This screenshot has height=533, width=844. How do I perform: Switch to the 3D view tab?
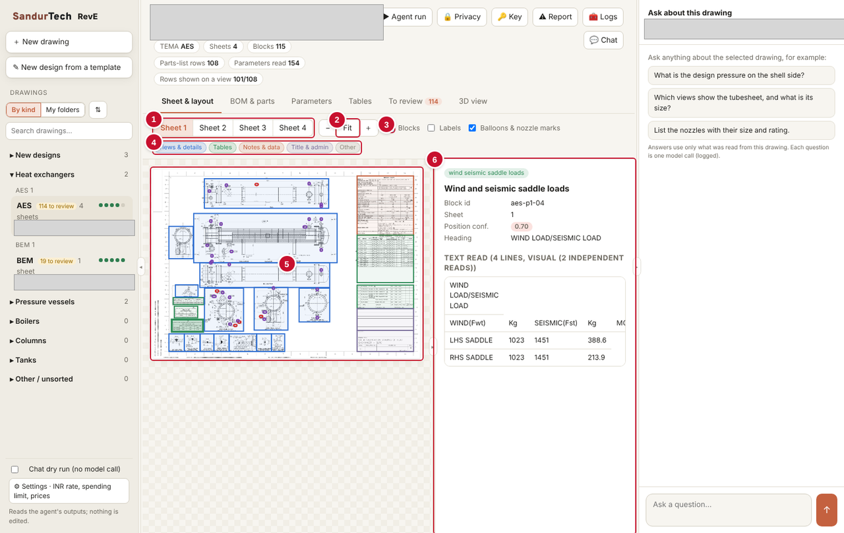[x=473, y=101]
